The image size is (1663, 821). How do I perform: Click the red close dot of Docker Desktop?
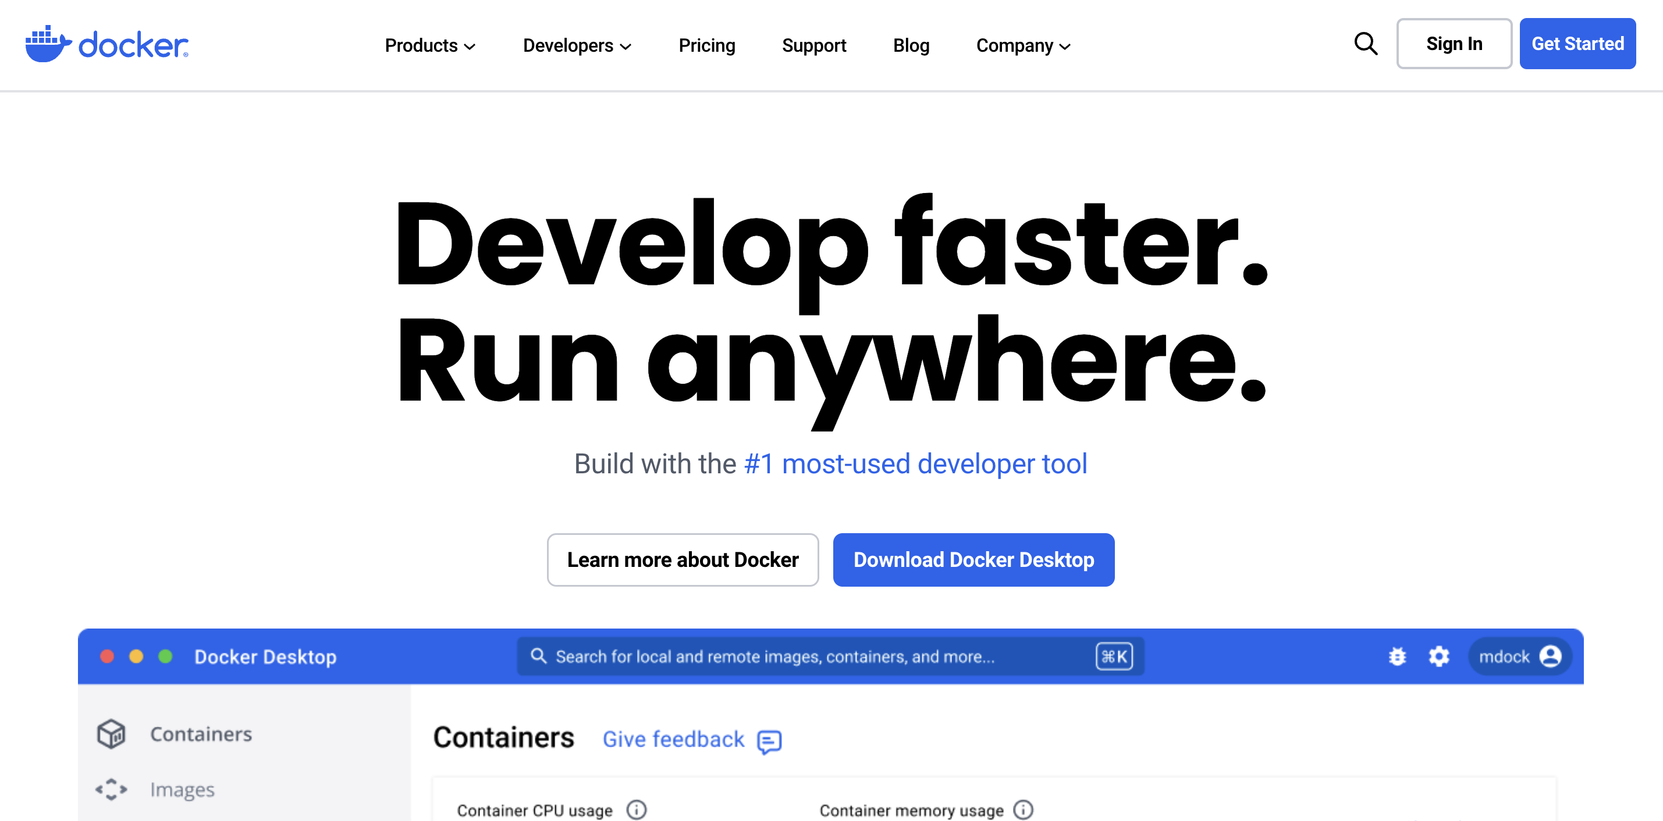pyautogui.click(x=107, y=656)
